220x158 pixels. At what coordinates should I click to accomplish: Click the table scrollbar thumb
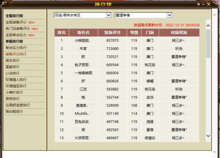(208, 43)
